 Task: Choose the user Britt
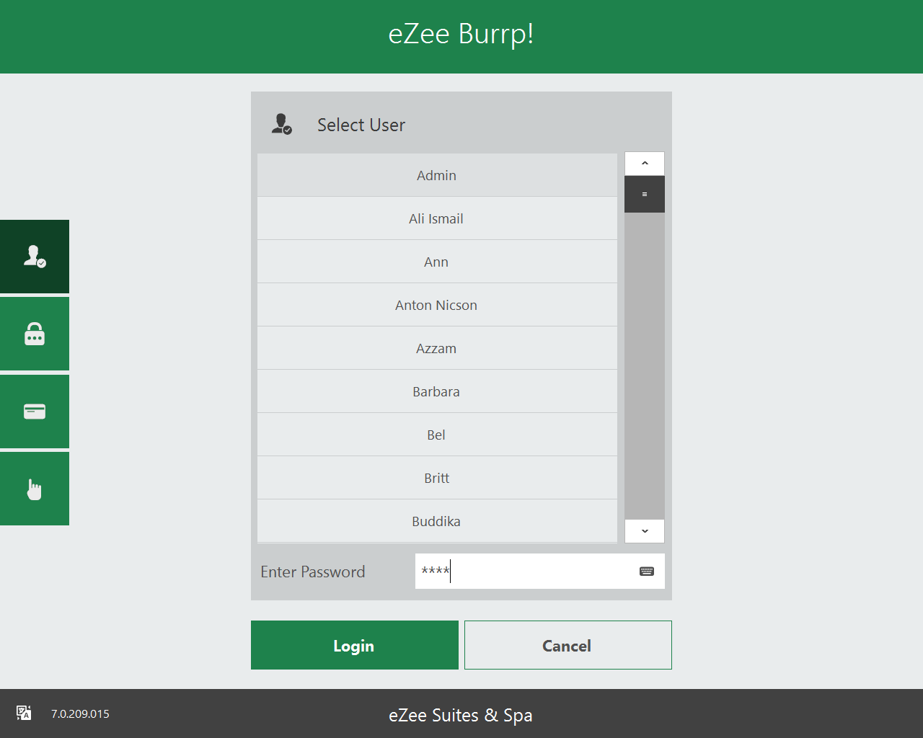click(x=436, y=477)
